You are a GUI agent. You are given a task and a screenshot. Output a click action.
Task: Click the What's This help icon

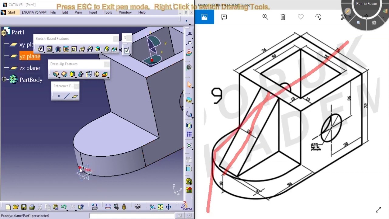coord(81,207)
